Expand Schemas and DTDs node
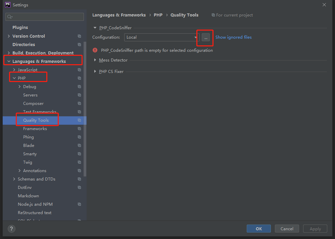 click(x=14, y=179)
